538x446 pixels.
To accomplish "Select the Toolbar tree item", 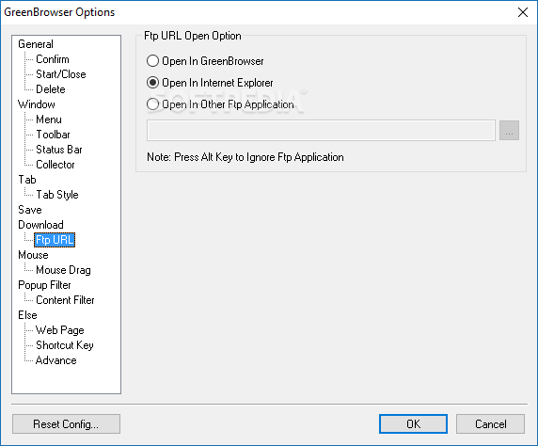I will [x=53, y=135].
